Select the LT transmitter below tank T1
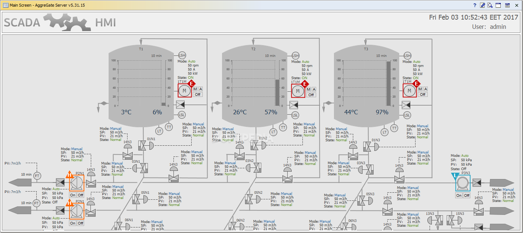Viewport: 523px width, 233px height. point(159,131)
